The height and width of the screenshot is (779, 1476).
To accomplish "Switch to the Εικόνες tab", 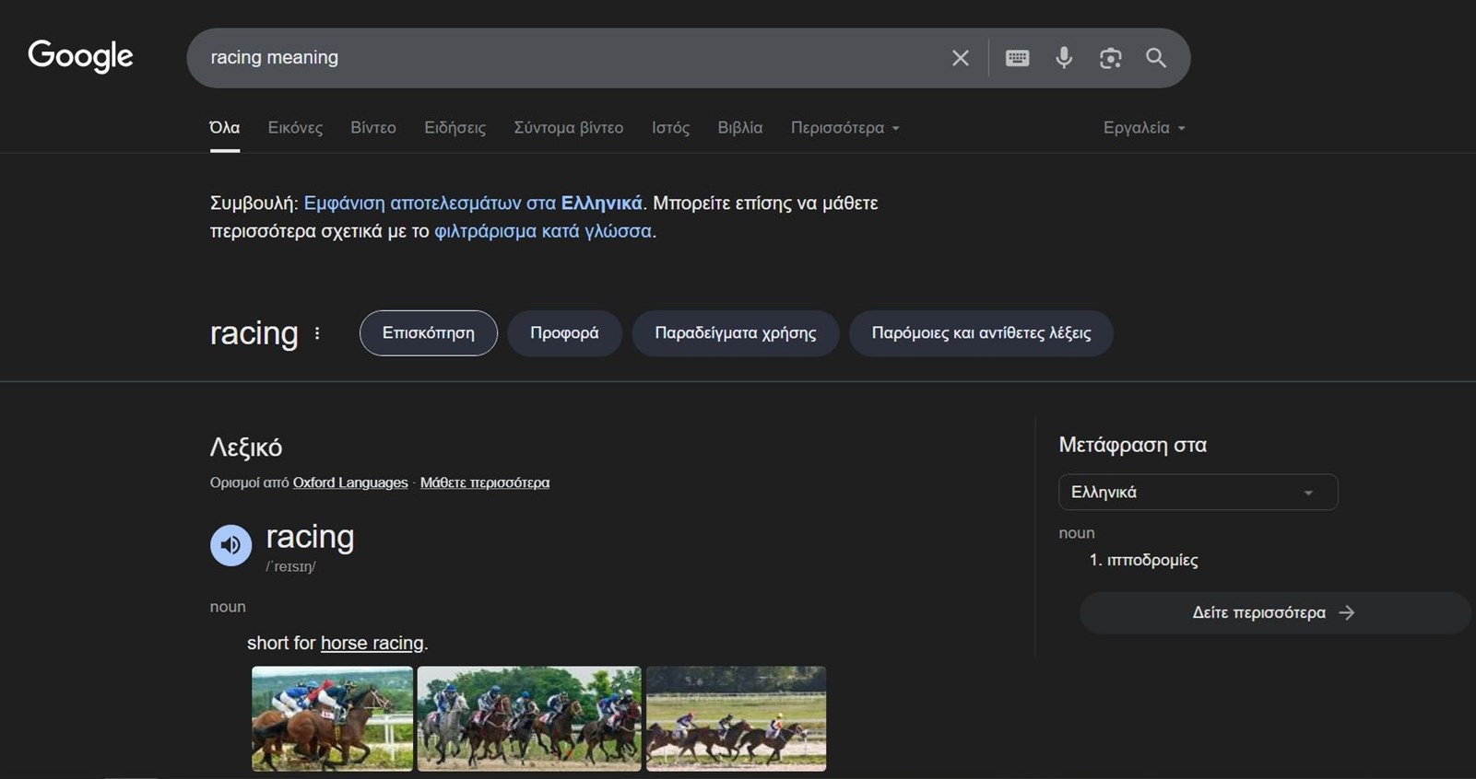I will [295, 128].
